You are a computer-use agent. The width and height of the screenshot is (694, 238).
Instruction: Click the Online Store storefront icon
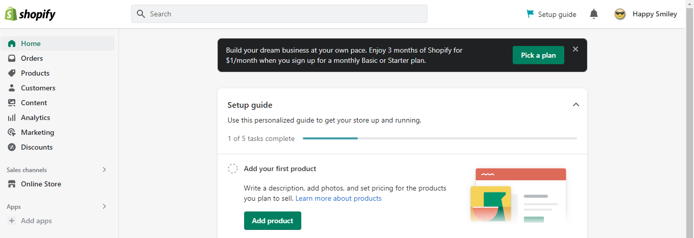coord(12,184)
